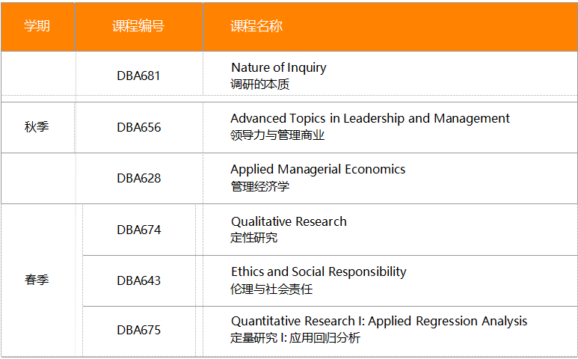Click course code DBA675

(x=138, y=330)
